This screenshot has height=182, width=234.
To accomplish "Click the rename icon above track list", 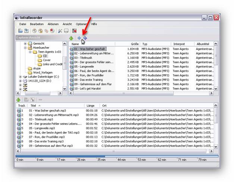I will tap(32, 100).
